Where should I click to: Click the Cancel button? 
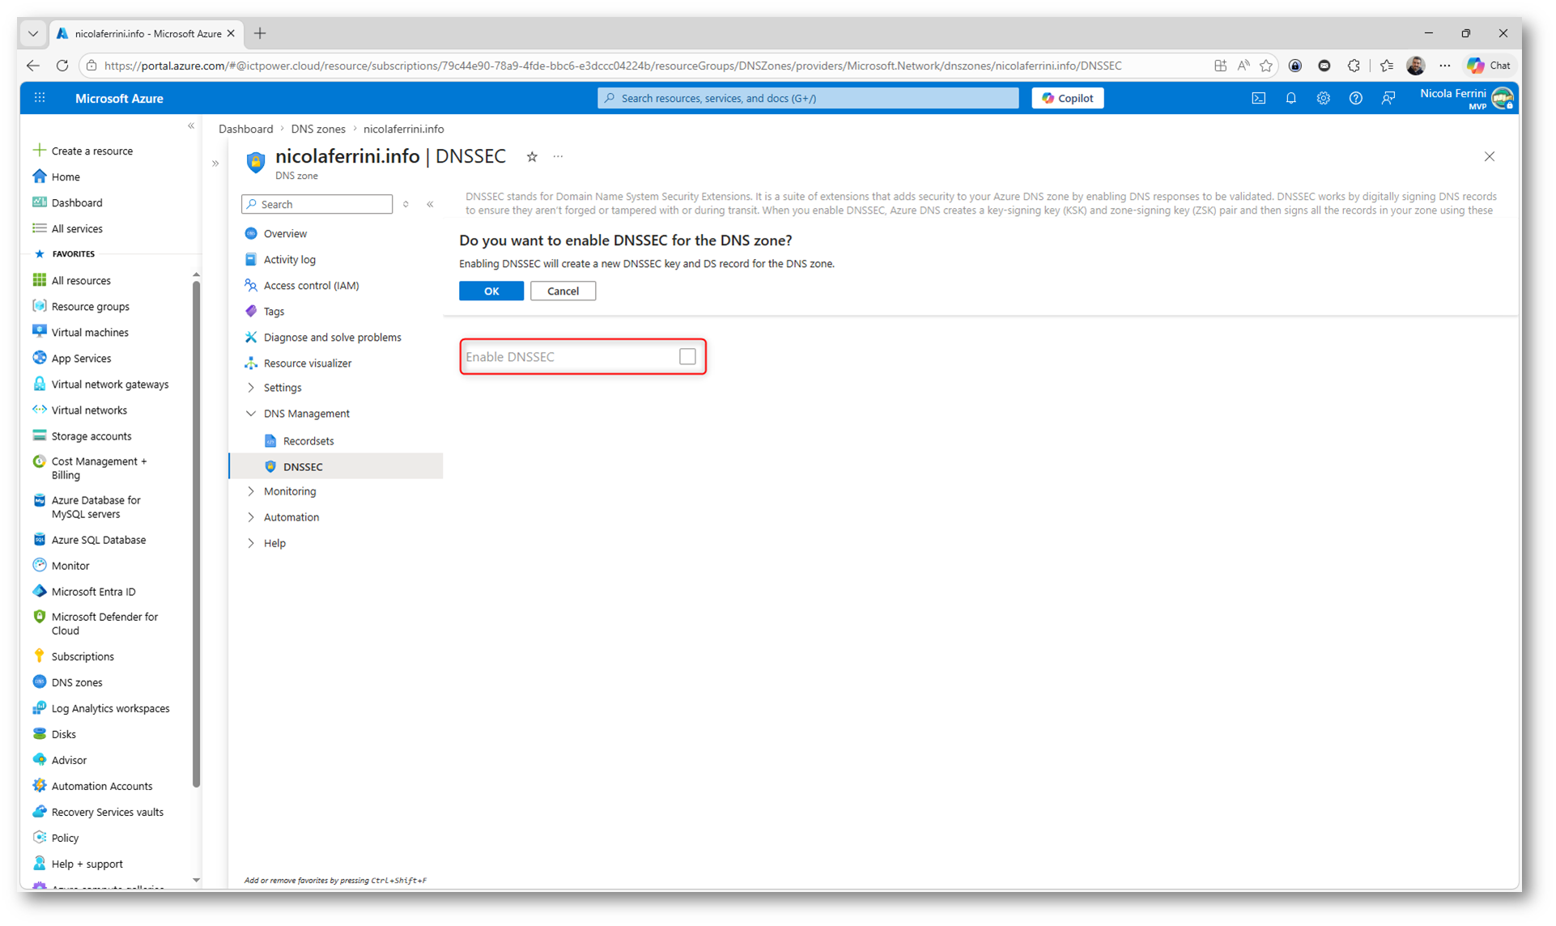[563, 291]
